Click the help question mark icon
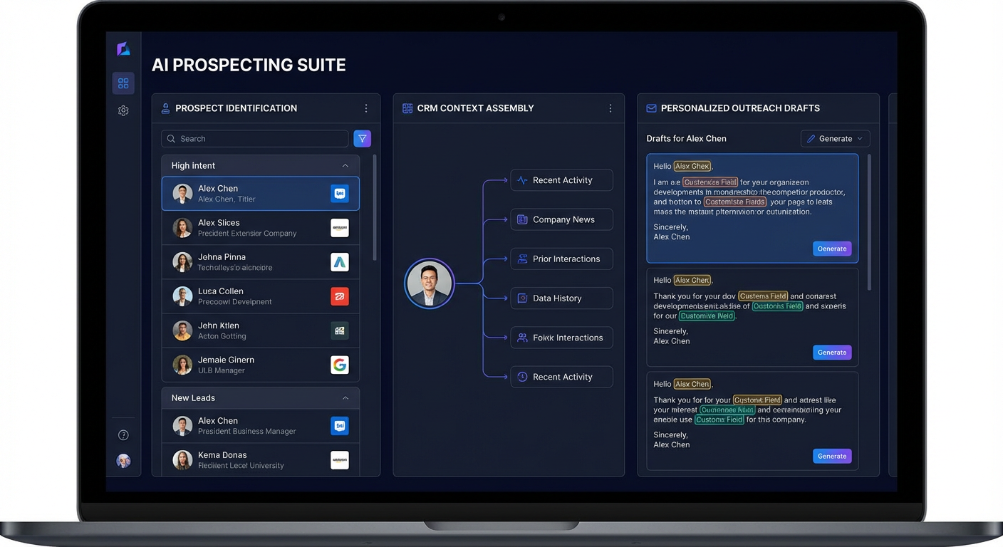 coord(123,435)
